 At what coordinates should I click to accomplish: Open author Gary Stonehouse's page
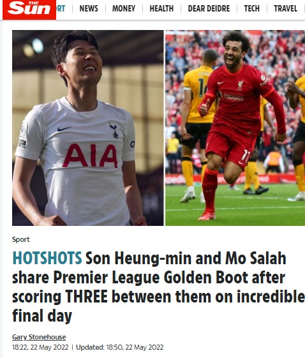tap(39, 337)
